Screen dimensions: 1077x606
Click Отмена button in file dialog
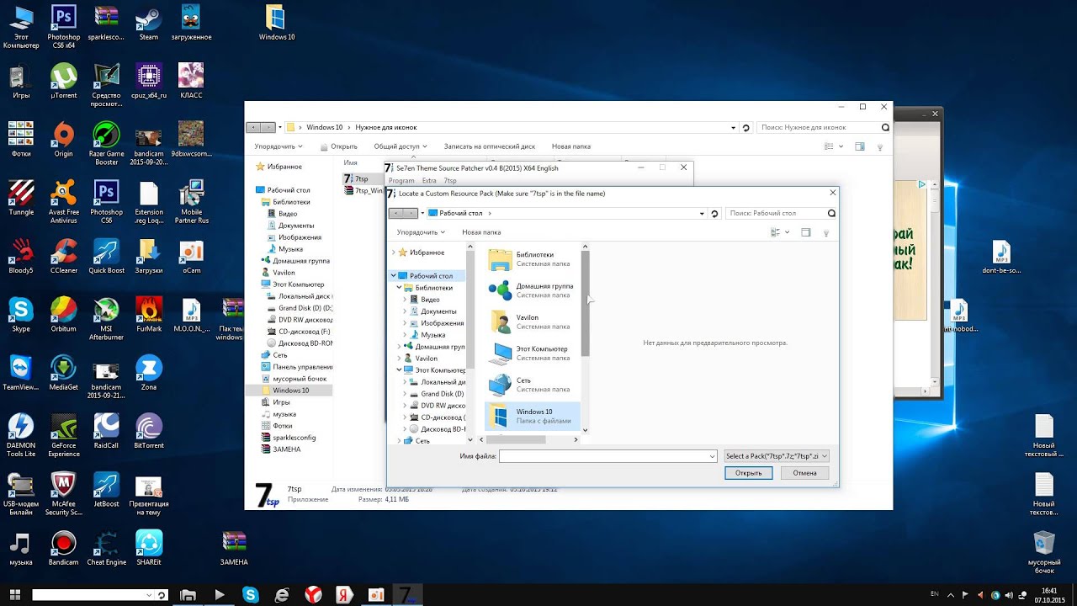click(804, 473)
